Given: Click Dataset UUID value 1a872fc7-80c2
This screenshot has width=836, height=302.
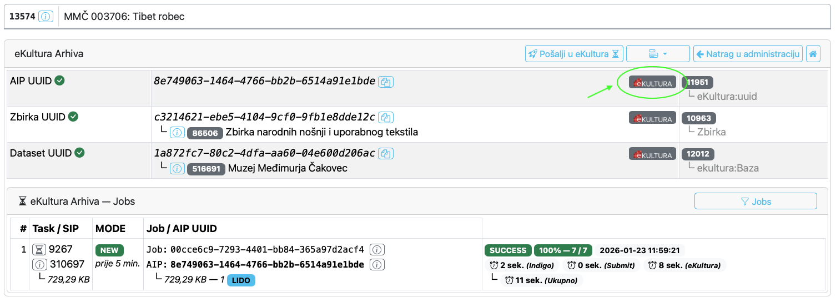Looking at the screenshot, I should (265, 153).
